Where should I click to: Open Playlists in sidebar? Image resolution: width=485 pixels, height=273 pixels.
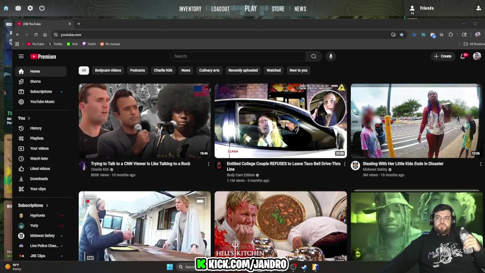(x=41, y=138)
